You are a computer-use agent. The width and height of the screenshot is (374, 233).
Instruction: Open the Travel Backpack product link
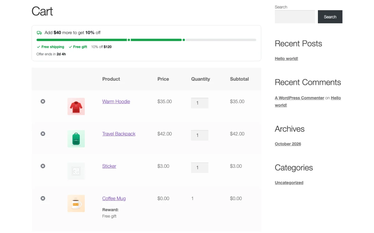(x=119, y=134)
